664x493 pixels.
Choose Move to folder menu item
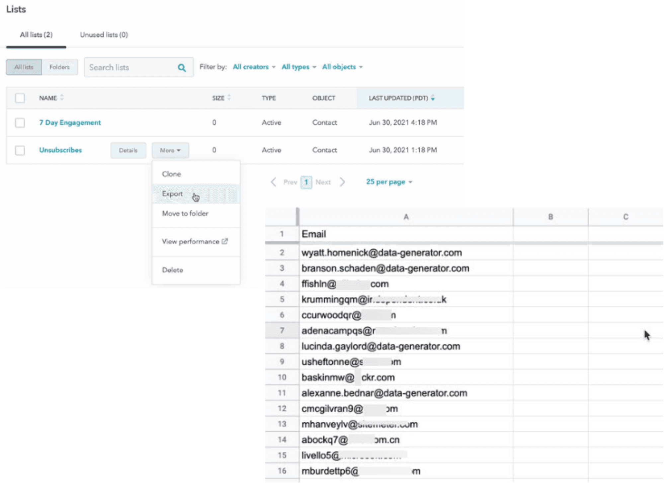196,213
